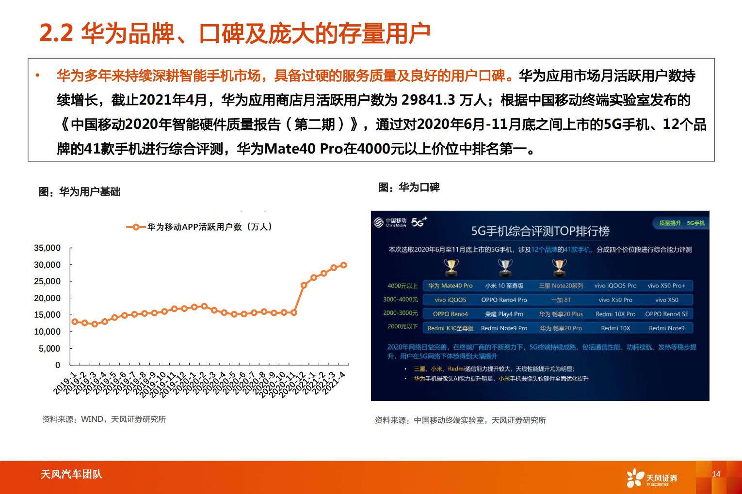This screenshot has height=494, width=742.
Task: Click the orange legend line marker
Action: (136, 227)
